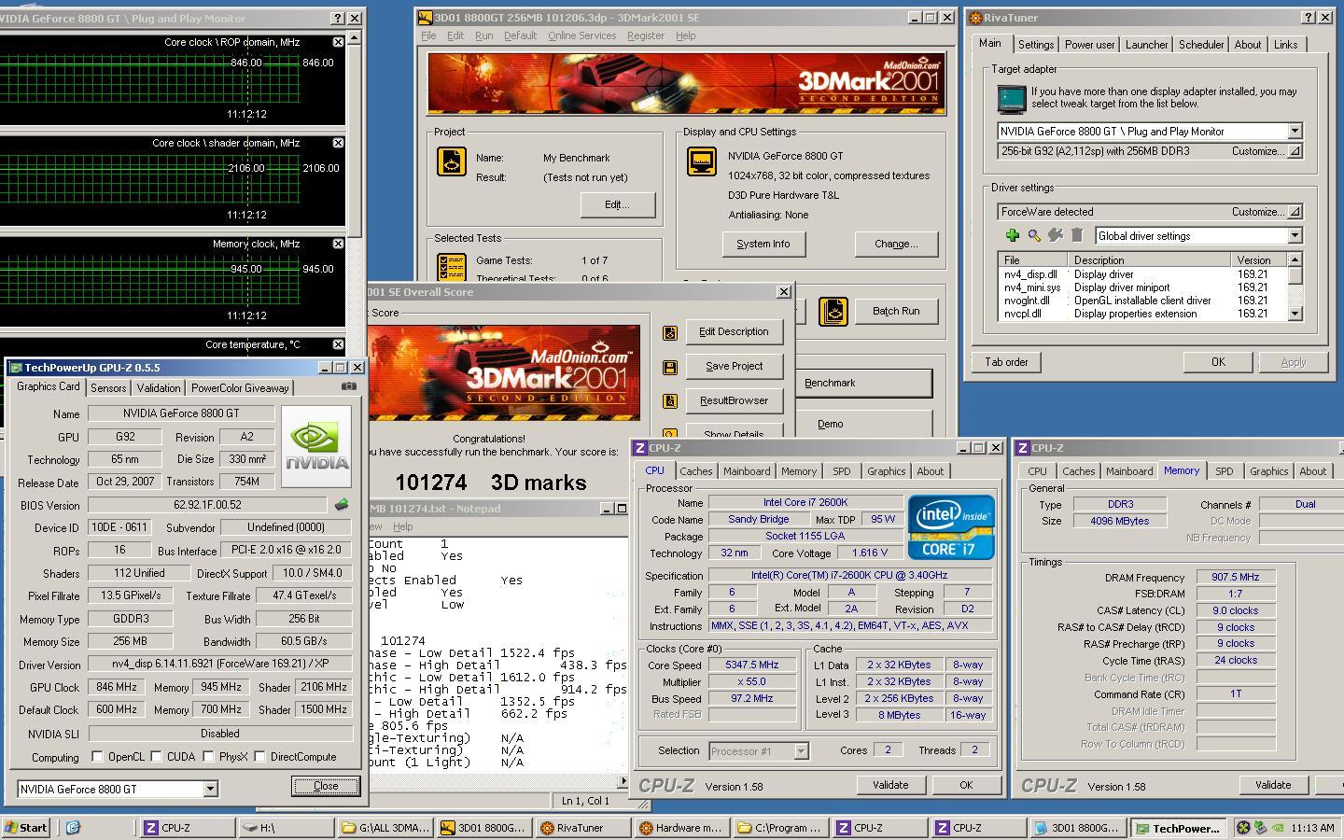This screenshot has height=840, width=1344.
Task: Click the Internet Explorer quick launch icon
Action: coord(73,827)
